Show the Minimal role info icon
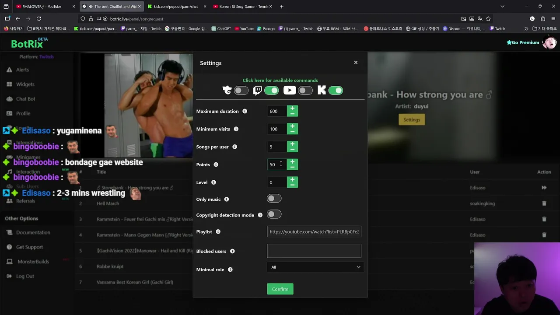 [x=230, y=269]
